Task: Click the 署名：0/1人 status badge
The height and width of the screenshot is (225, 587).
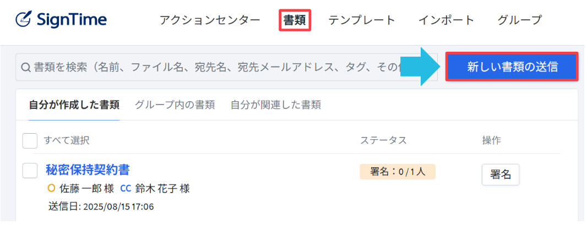Action: click(x=397, y=172)
